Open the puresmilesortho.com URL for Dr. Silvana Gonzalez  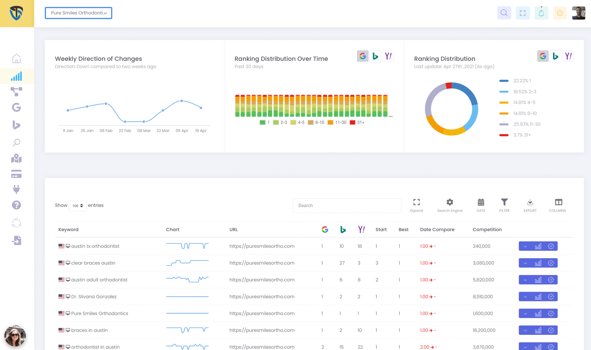click(262, 297)
